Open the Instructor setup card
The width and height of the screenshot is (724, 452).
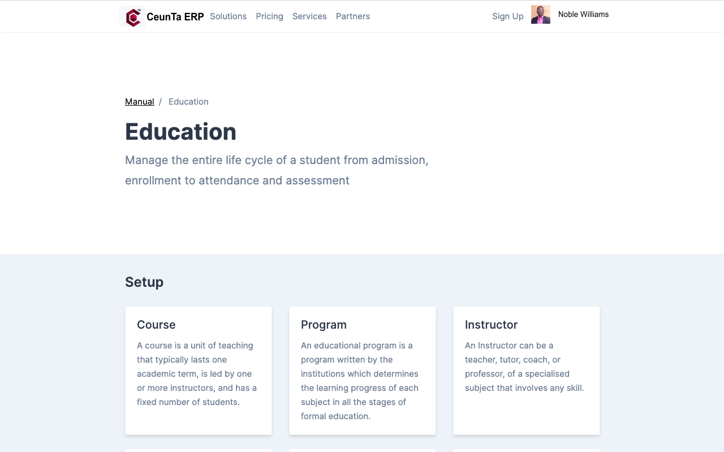(x=526, y=371)
